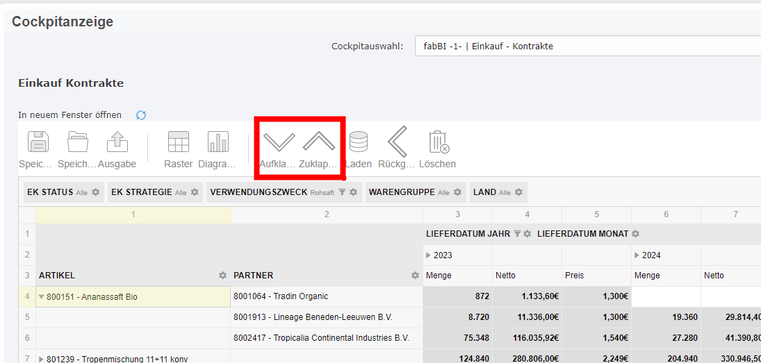Open WARENGRUPPE filter gear settings
The width and height of the screenshot is (761, 363).
point(457,192)
